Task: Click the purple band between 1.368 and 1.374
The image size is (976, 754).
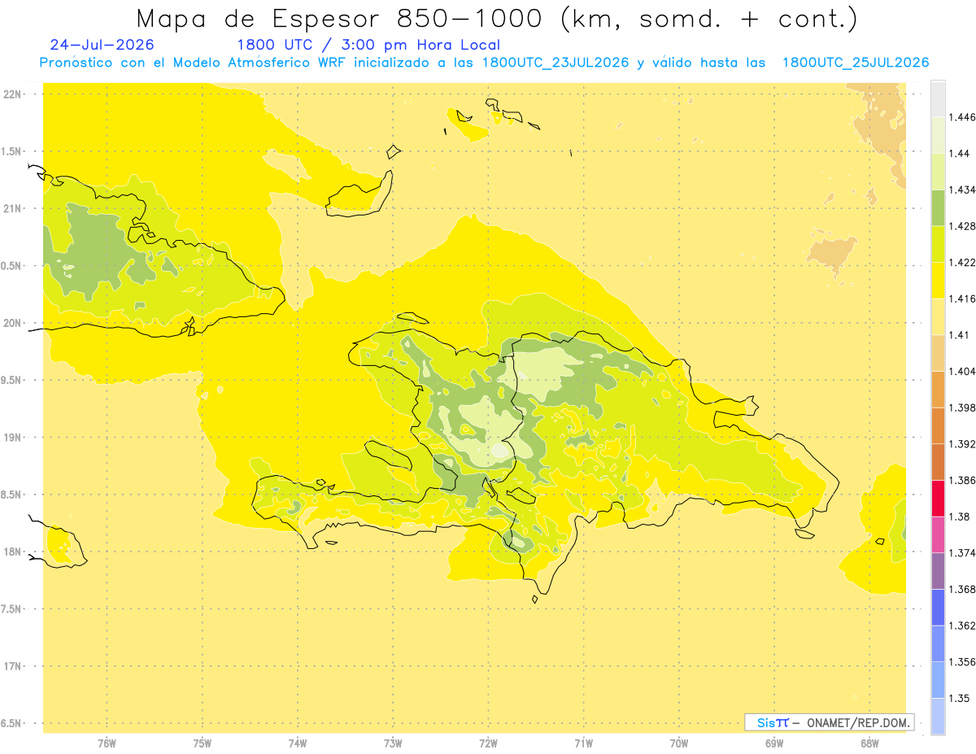Action: pos(938,571)
